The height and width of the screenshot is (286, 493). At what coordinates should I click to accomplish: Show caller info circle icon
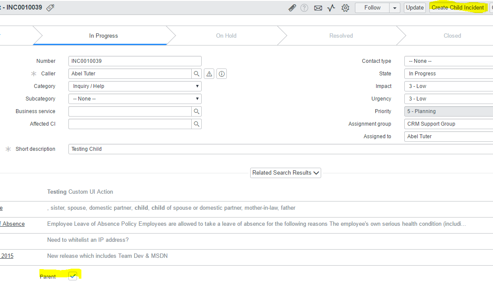click(x=222, y=74)
